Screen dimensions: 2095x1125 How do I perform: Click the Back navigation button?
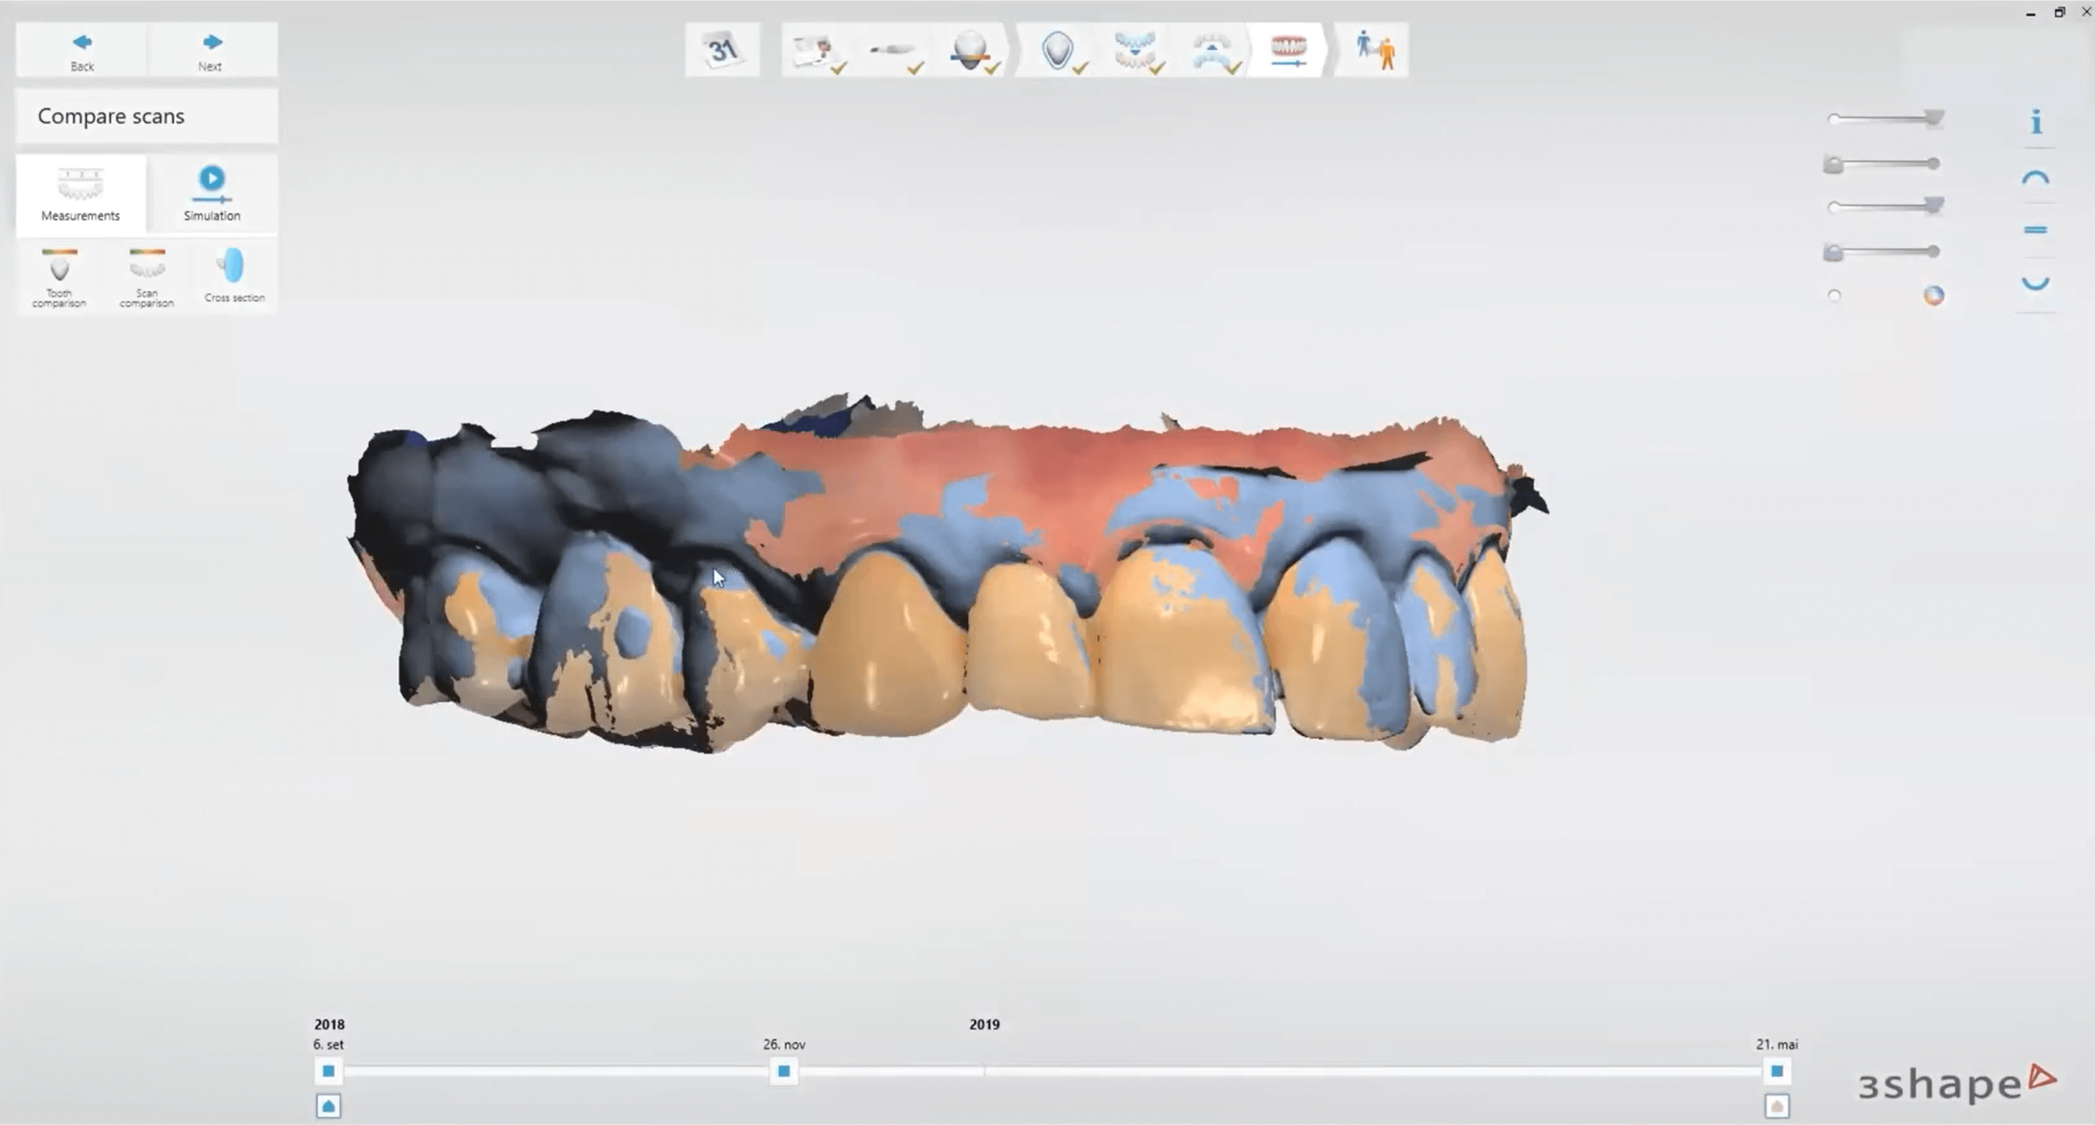coord(81,49)
